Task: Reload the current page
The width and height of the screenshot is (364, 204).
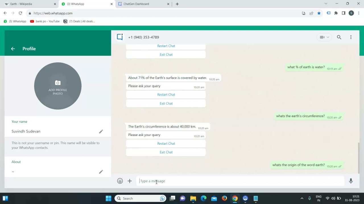Action: point(20,13)
